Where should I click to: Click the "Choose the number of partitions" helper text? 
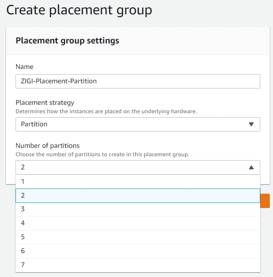[102, 154]
